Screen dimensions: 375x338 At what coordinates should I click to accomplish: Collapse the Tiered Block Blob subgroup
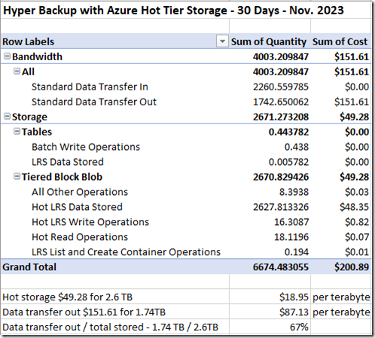click(x=17, y=176)
